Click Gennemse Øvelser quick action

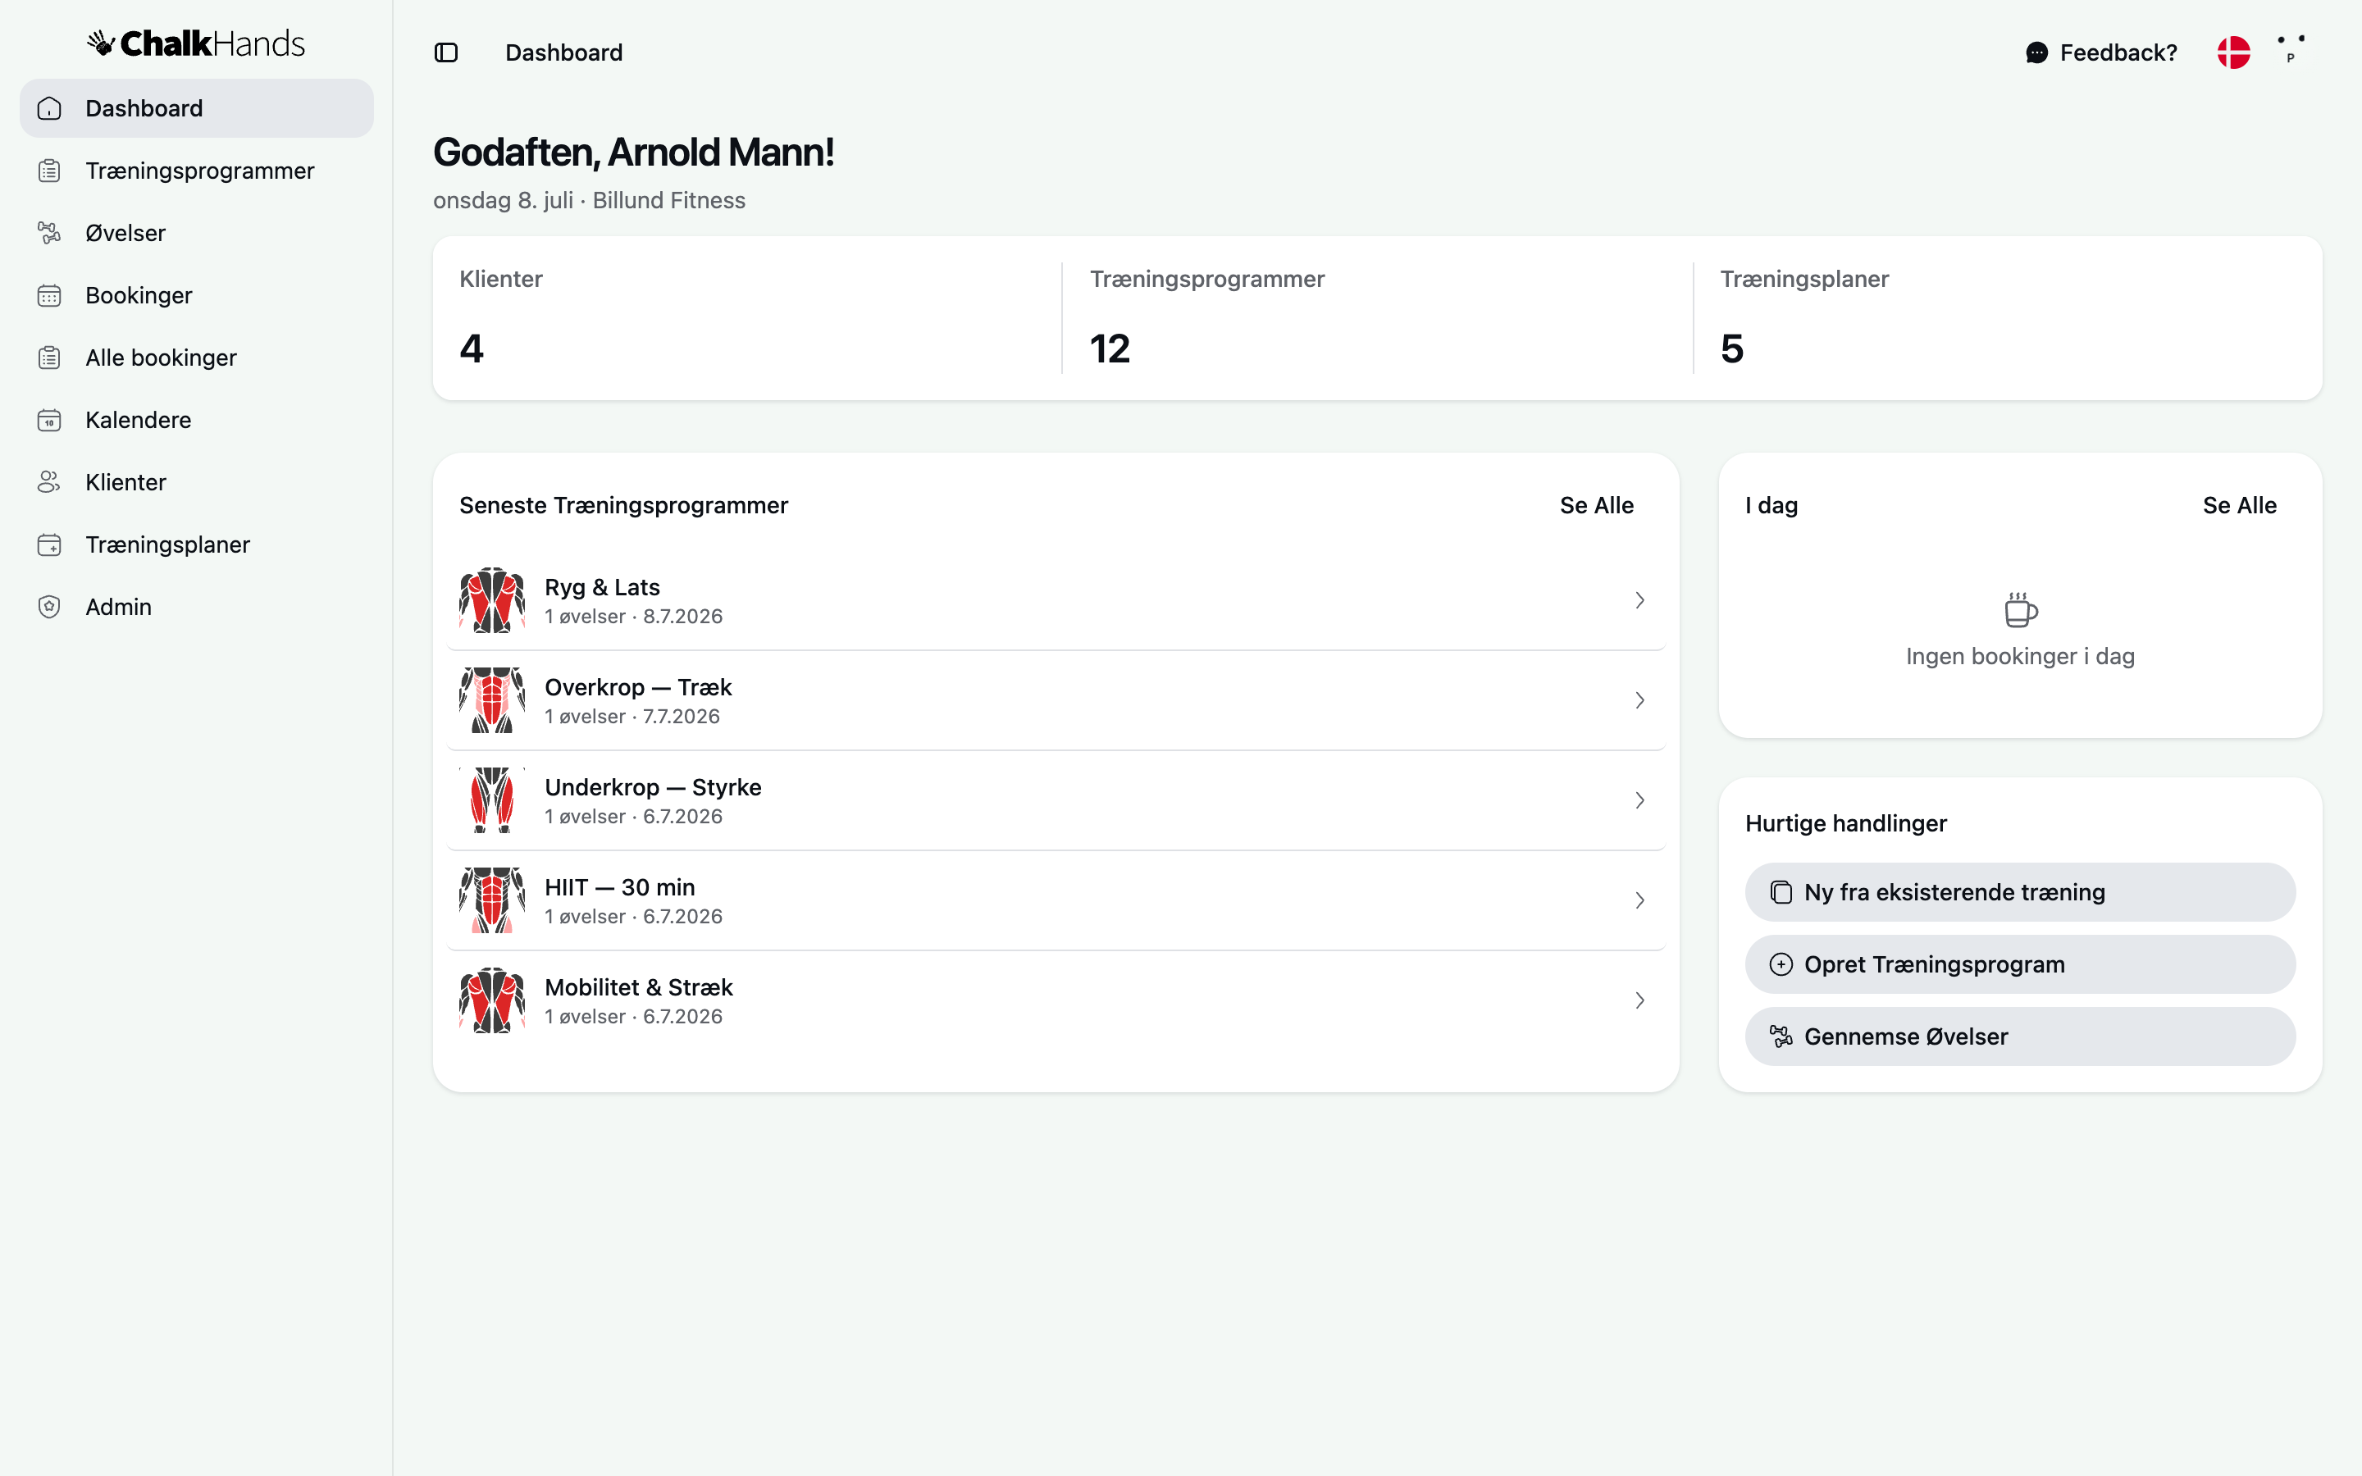(2019, 1036)
